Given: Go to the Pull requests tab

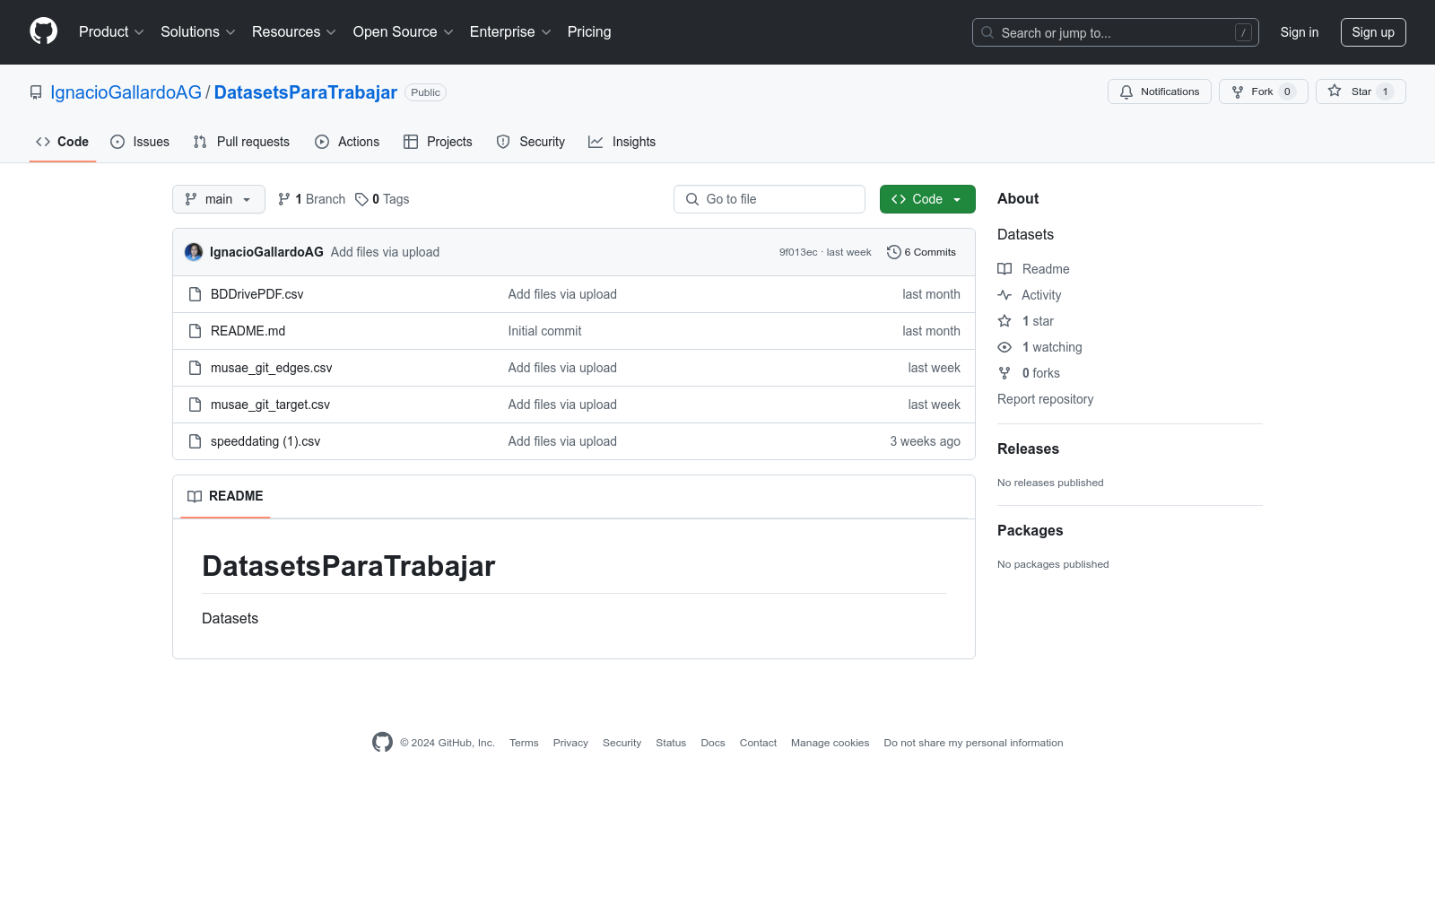Looking at the screenshot, I should coord(241,142).
